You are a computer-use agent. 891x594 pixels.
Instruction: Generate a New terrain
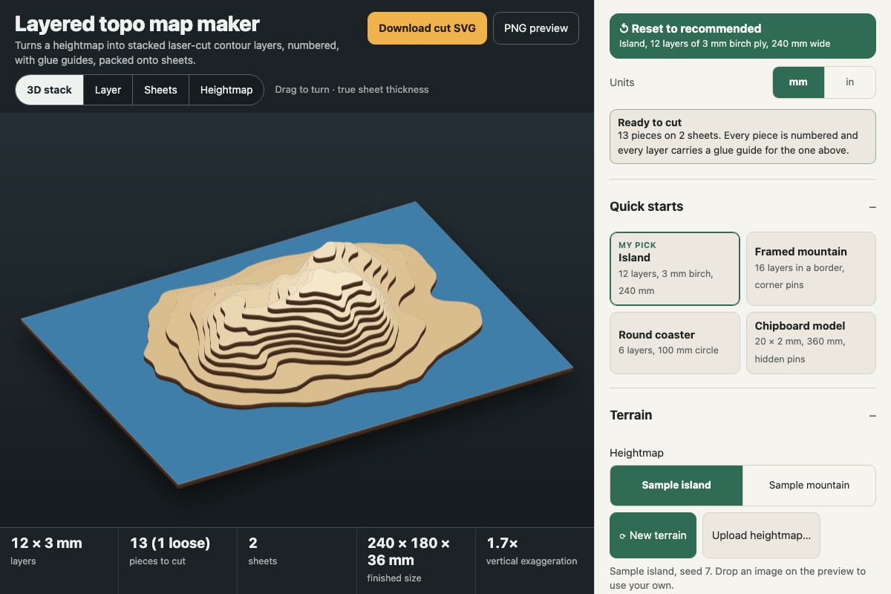coord(653,535)
